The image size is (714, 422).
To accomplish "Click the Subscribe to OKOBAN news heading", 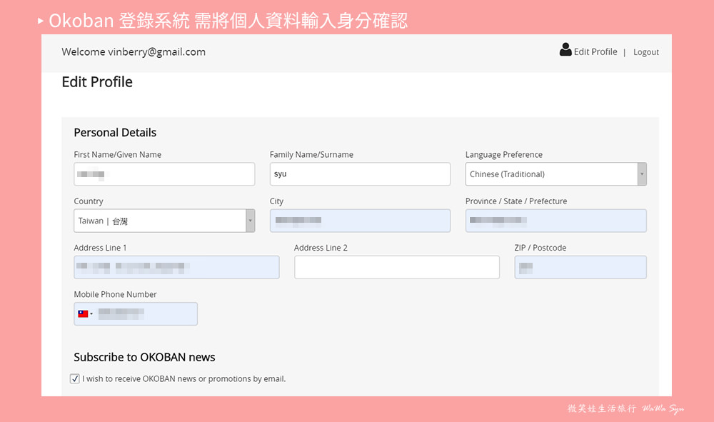I will pos(144,357).
